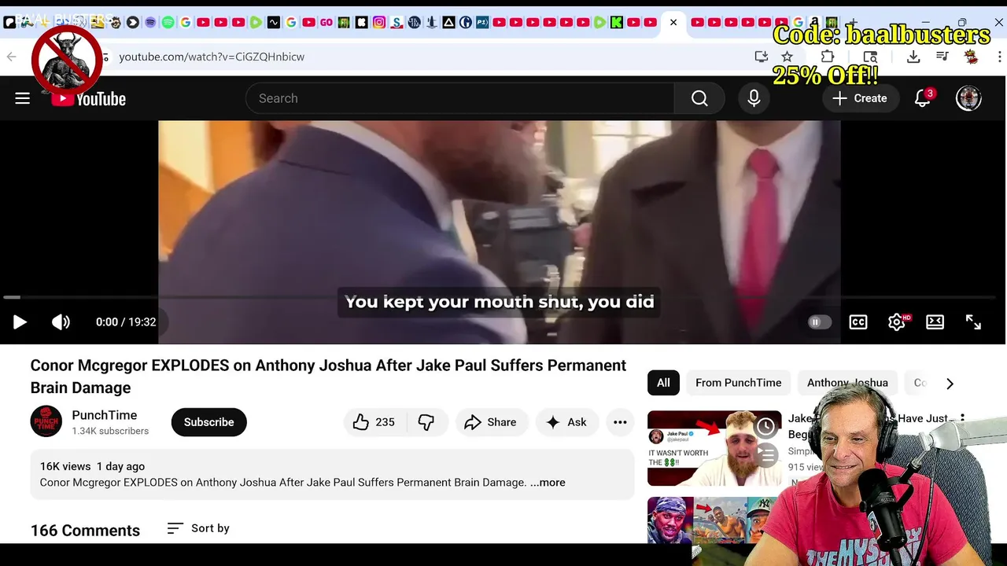Open the YouTube guide hamburger menu
Screen dimensions: 1007x566
22,98
